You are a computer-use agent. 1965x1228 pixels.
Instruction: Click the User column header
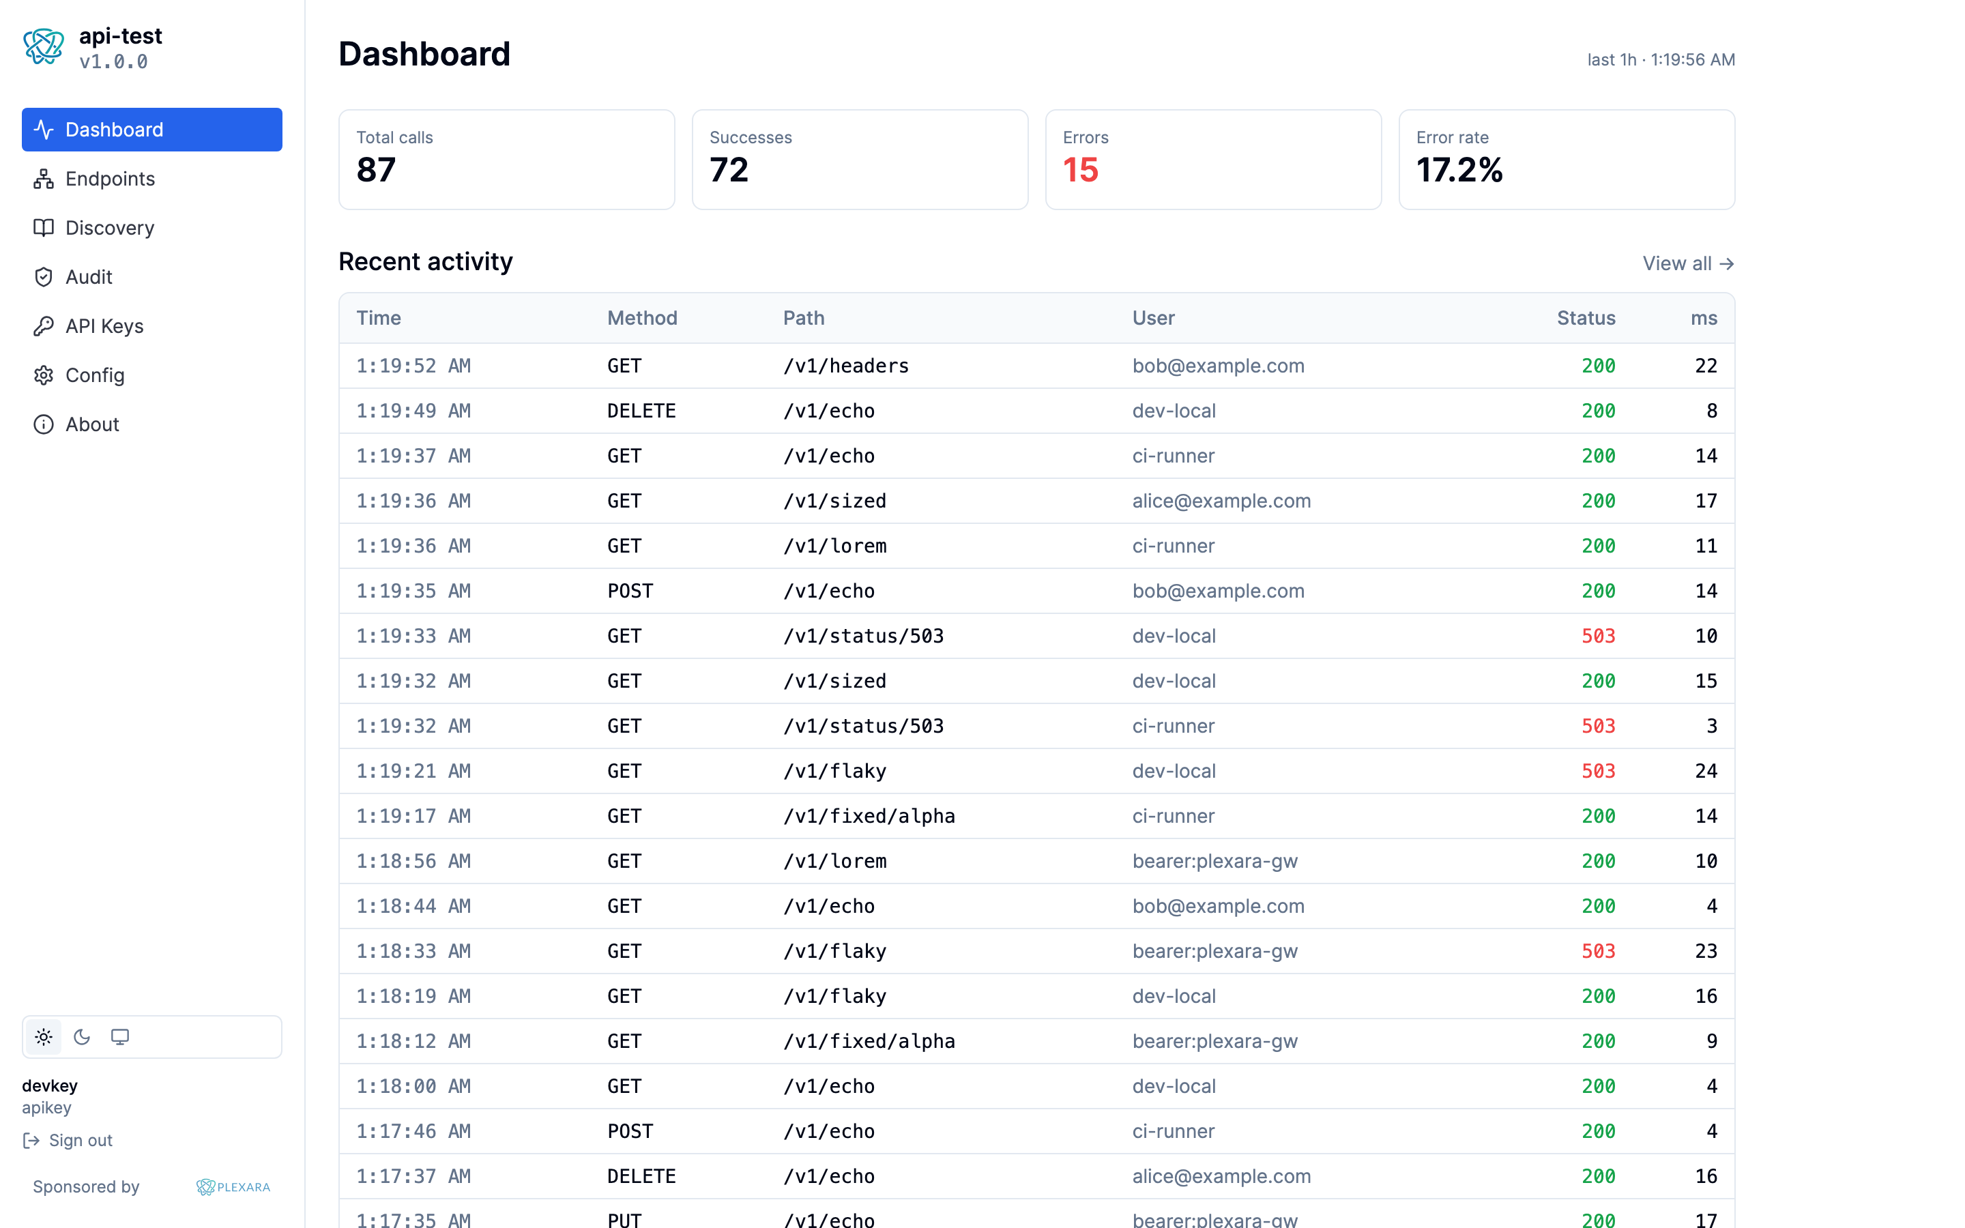tap(1153, 317)
